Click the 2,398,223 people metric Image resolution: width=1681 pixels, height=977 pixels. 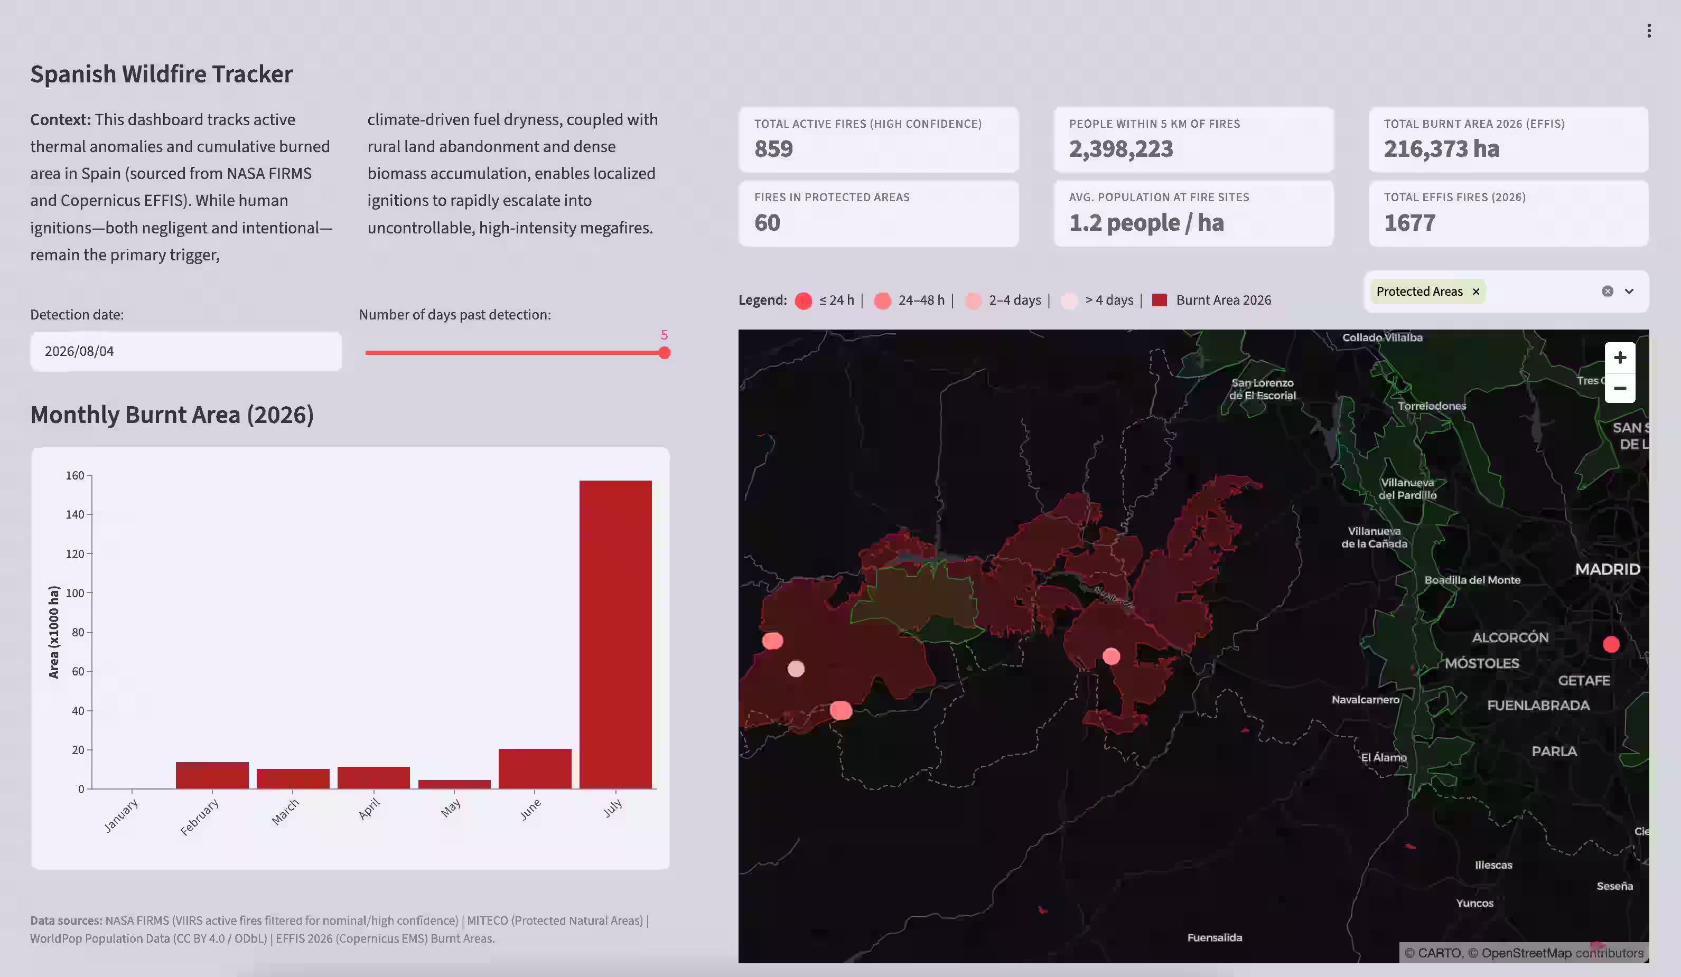point(1120,149)
